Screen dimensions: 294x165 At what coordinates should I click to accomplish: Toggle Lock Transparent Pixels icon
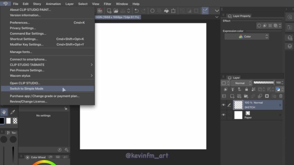(x=254, y=89)
